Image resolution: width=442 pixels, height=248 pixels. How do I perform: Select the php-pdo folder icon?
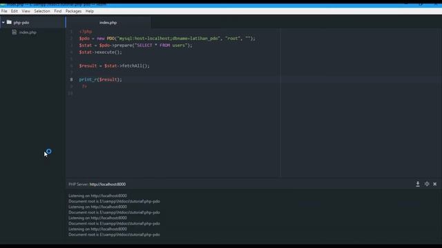(x=9, y=22)
